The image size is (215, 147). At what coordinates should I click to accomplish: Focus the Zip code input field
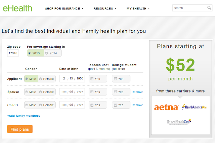(x=13, y=53)
